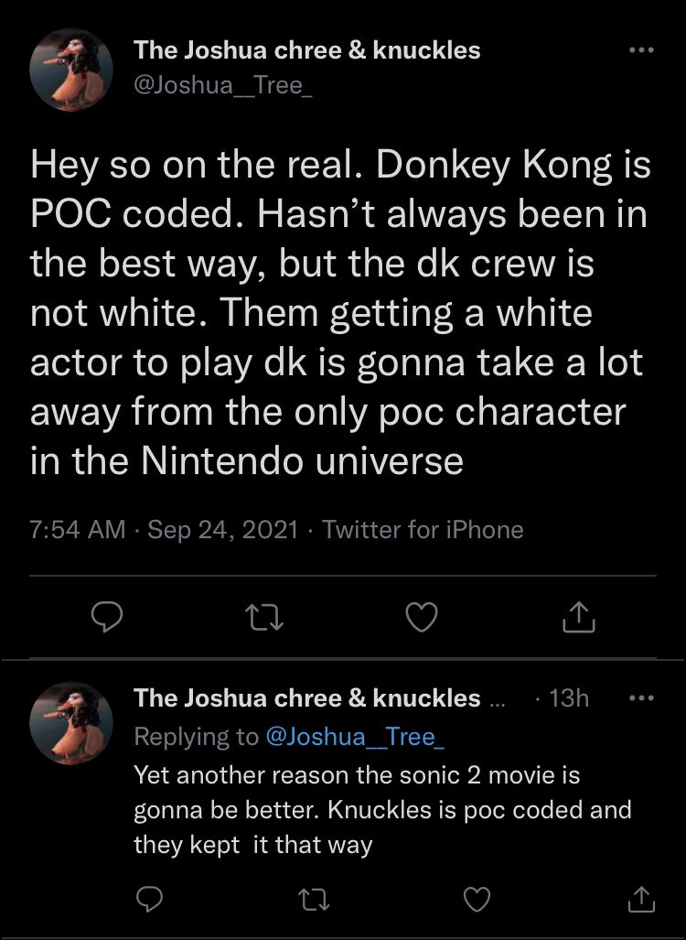The width and height of the screenshot is (686, 940).
Task: Open the 7:54 AM Sep 24, 2021 timestamp
Action: pyautogui.click(x=164, y=529)
